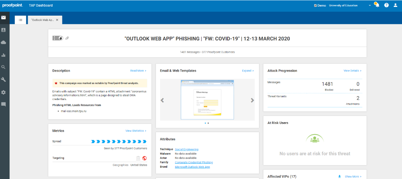This screenshot has height=179, width=402.
Task: Click View Details in Attack Progression
Action: 352,71
